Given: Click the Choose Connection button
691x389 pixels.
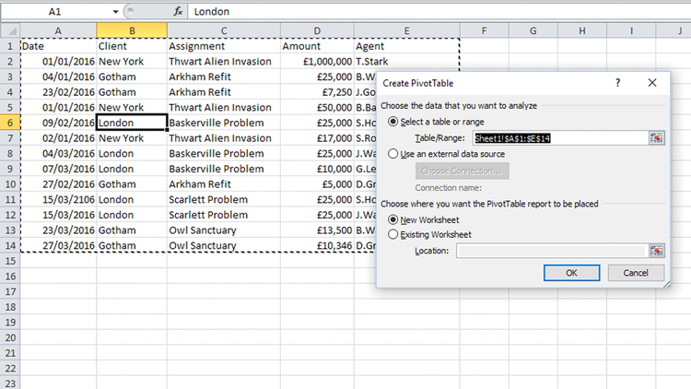Looking at the screenshot, I should point(463,171).
